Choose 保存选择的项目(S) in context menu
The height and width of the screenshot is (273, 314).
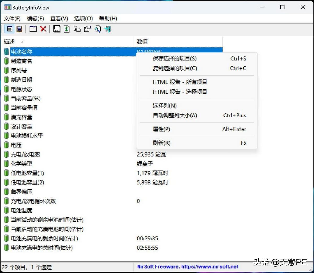(175, 58)
